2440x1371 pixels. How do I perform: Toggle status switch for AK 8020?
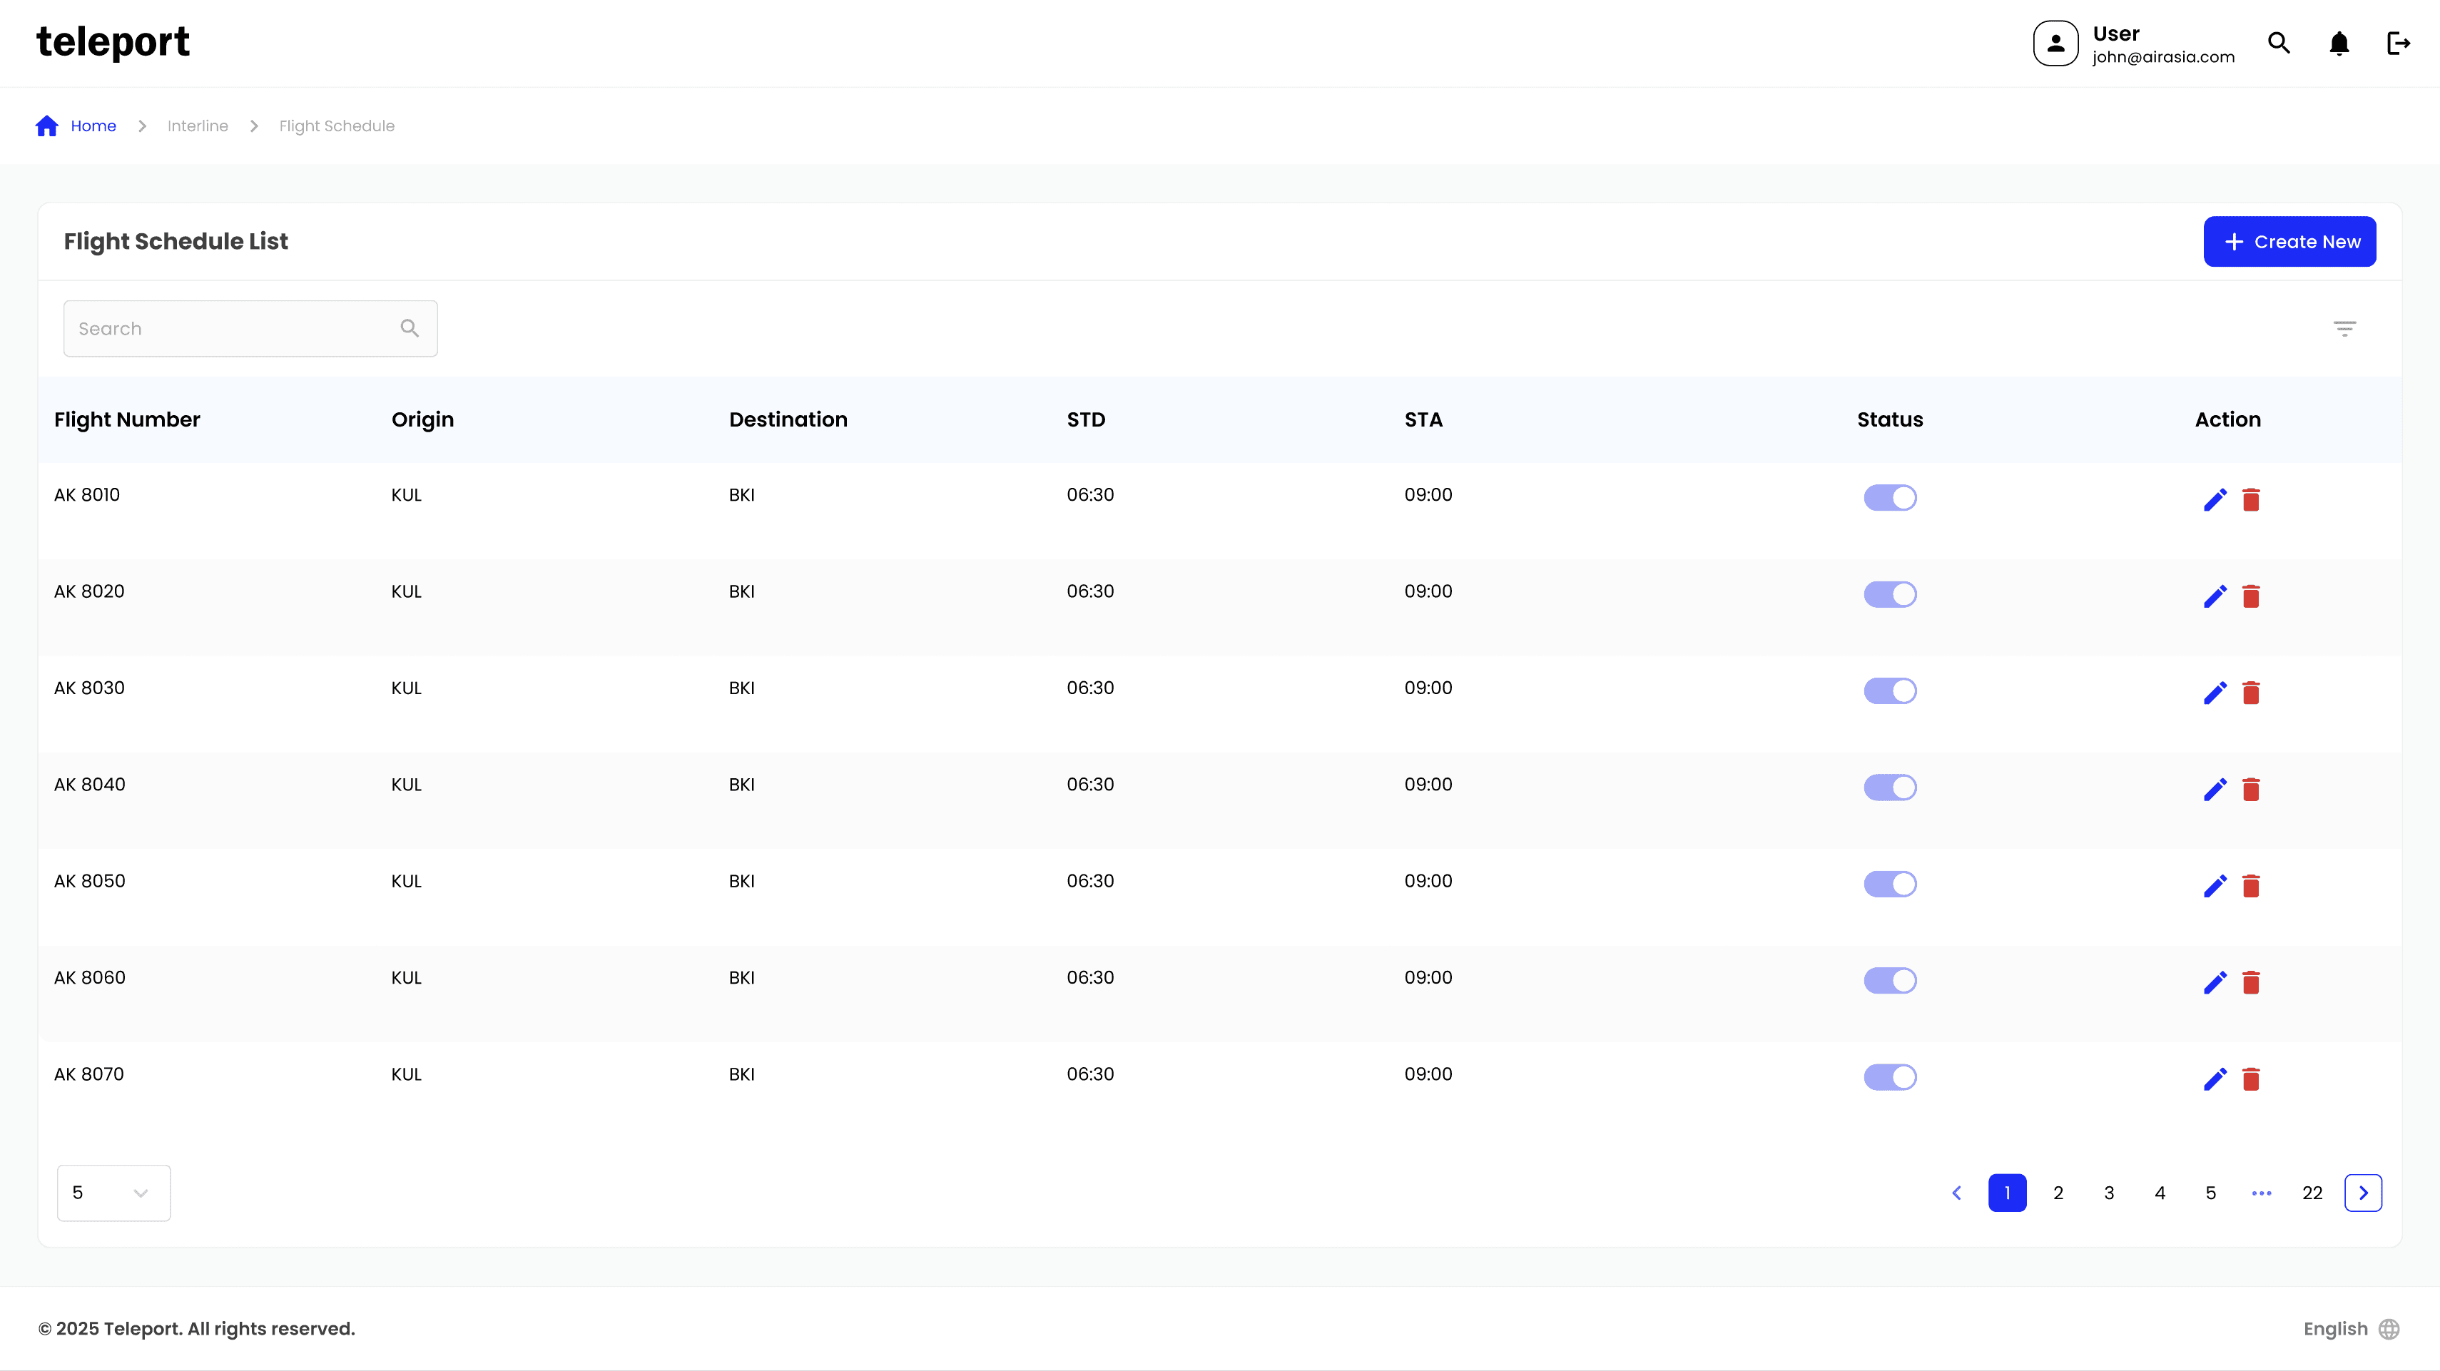point(1890,593)
